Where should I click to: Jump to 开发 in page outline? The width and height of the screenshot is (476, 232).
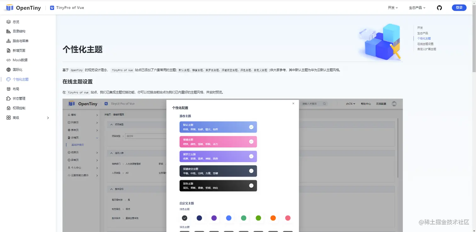tap(420, 28)
